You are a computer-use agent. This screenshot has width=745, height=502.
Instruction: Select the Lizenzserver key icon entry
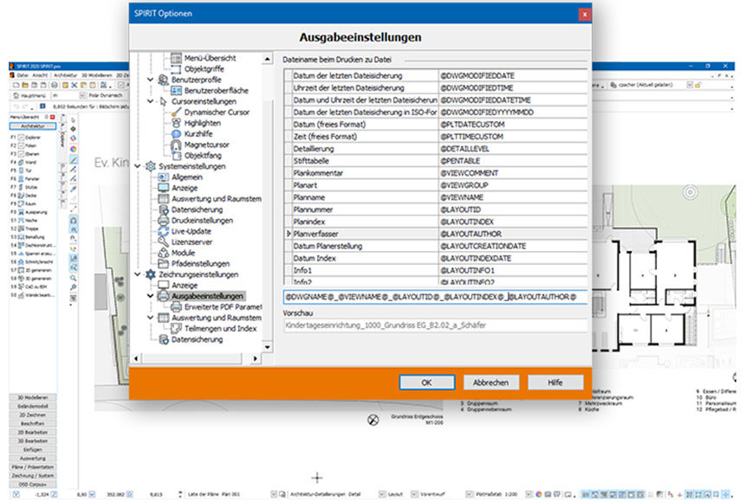(194, 242)
